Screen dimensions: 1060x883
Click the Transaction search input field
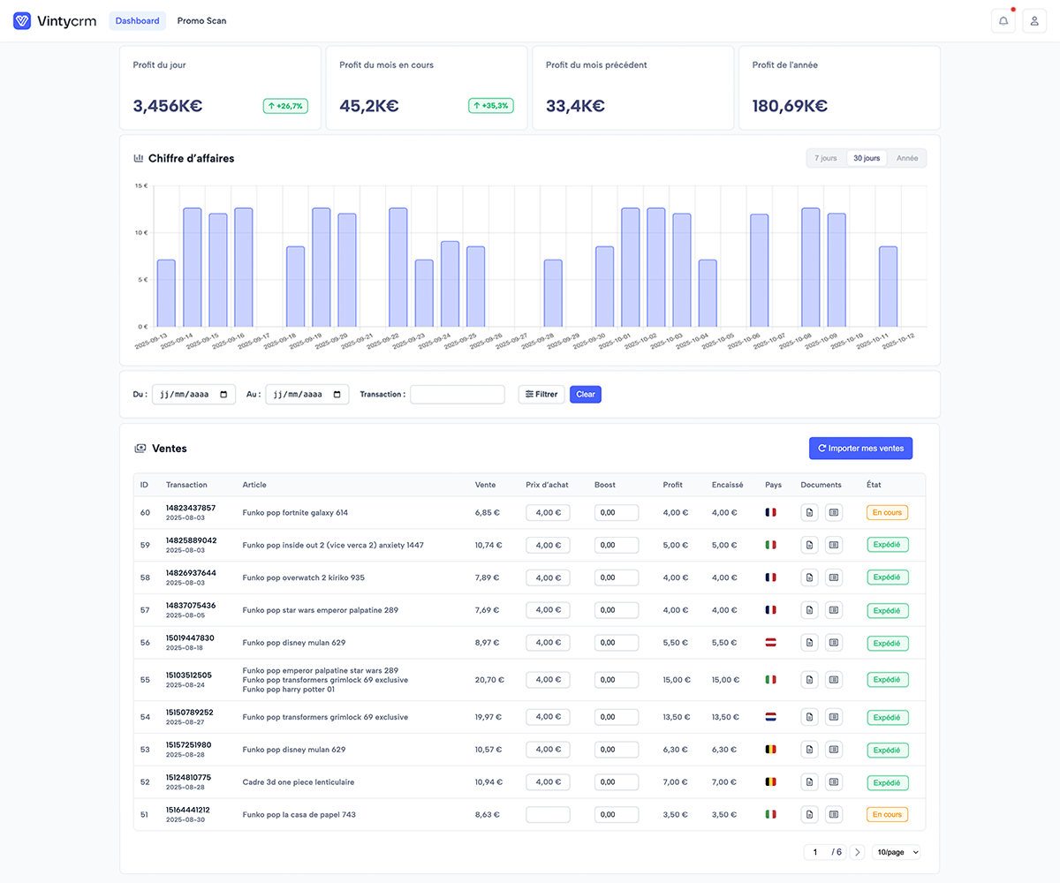(x=457, y=395)
